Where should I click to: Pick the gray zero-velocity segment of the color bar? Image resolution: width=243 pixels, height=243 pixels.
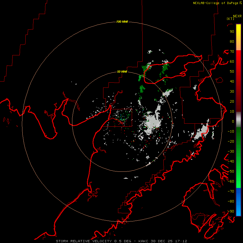coord(238,120)
